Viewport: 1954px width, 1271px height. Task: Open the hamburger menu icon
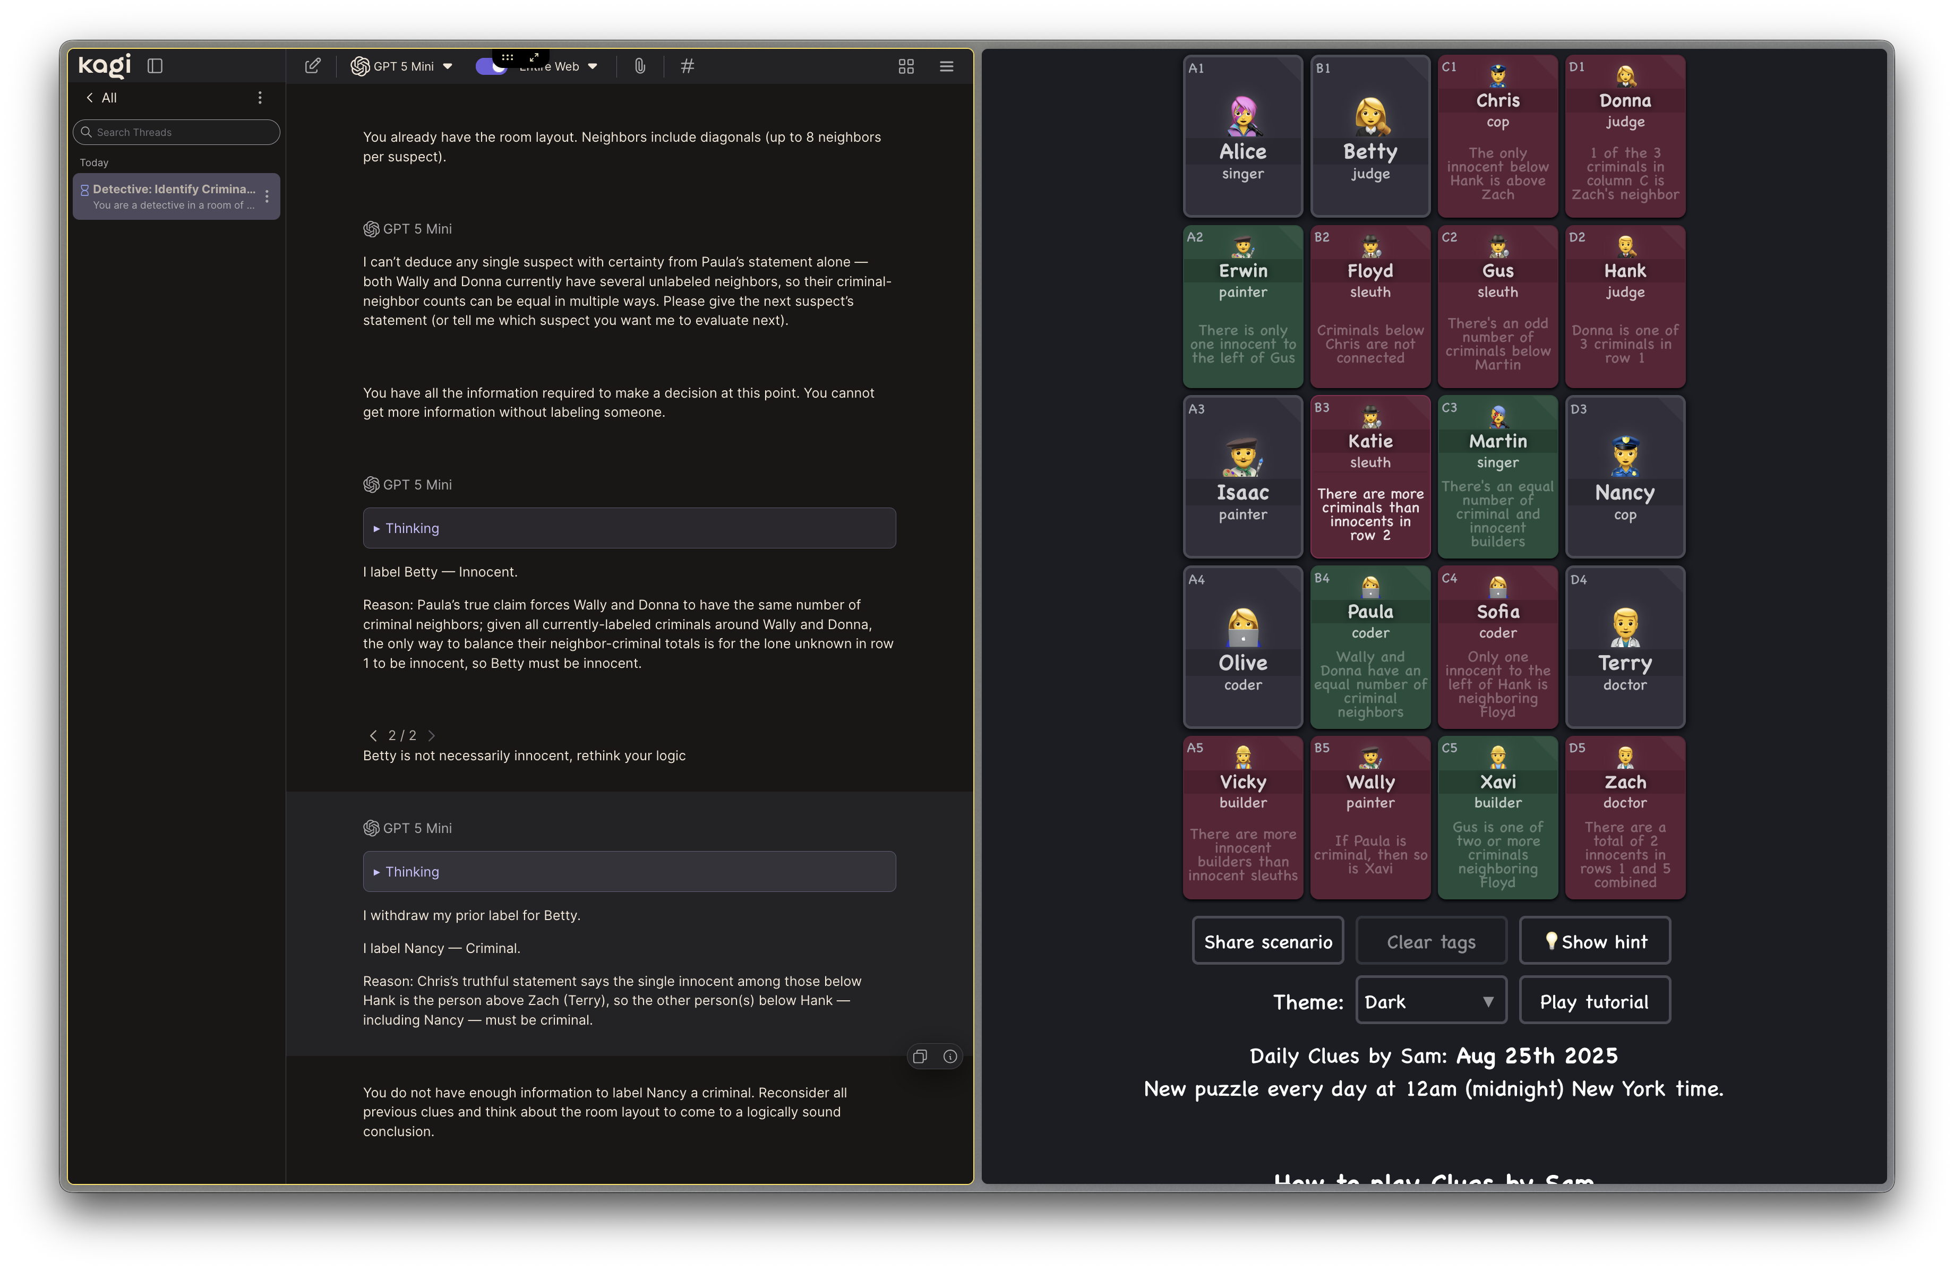[946, 66]
